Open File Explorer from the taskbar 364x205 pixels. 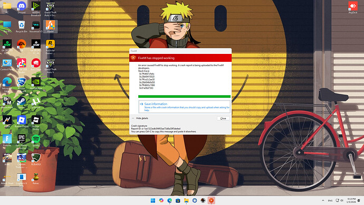pyautogui.click(x=186, y=200)
